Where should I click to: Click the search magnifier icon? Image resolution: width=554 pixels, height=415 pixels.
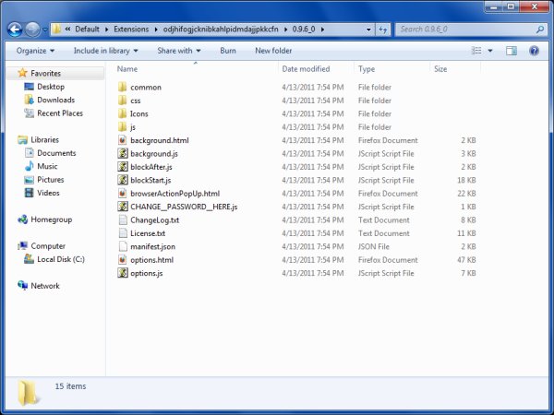(x=539, y=30)
